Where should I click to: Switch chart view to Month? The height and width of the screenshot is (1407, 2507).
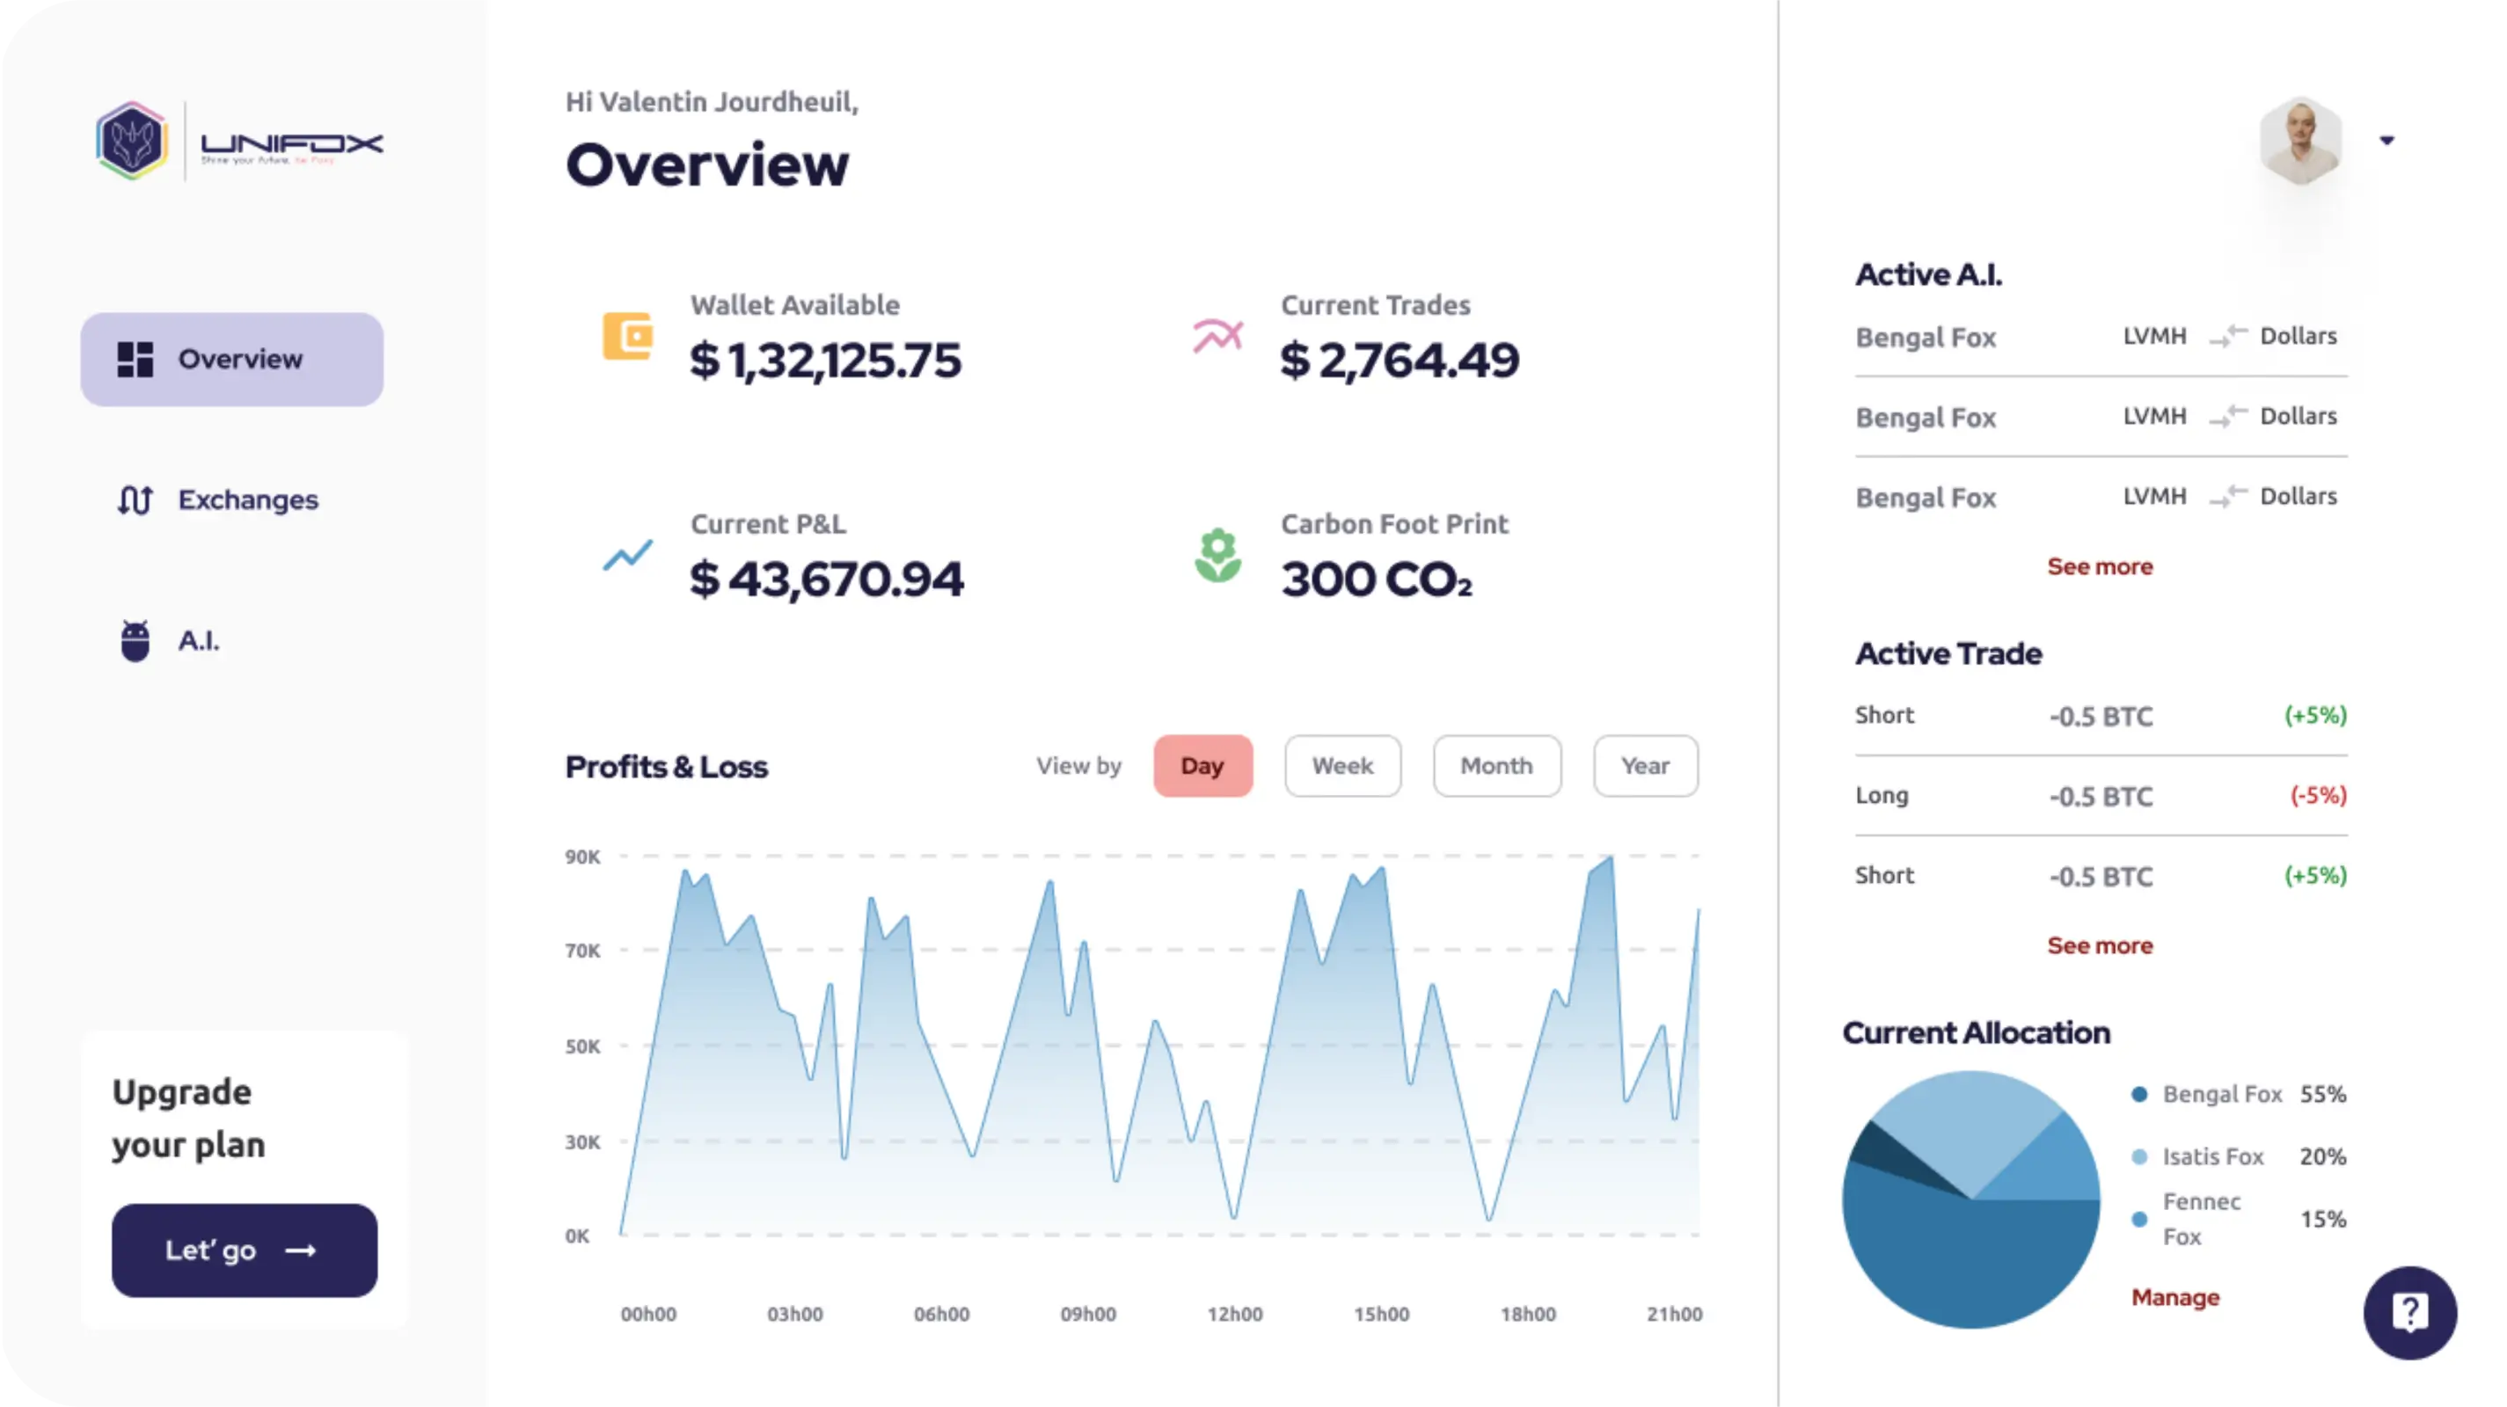[1497, 766]
